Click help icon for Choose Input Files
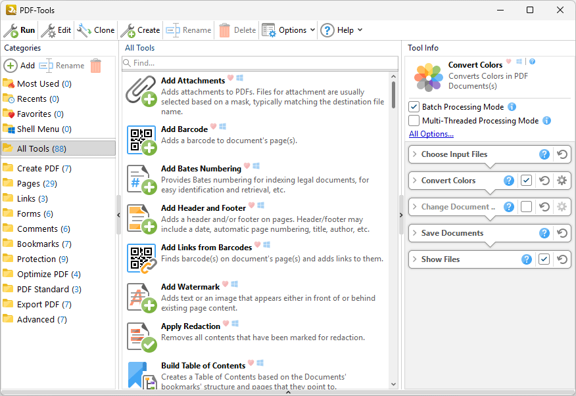The image size is (576, 396). (544, 154)
